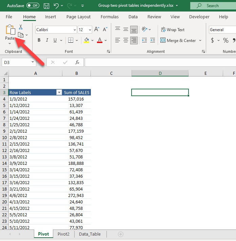Image resolution: width=236 pixels, height=241 pixels.
Task: Open Customize Quick Access Toolbar dropdown
Action: click(x=82, y=6)
